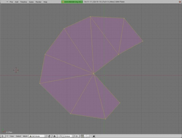Select the central hub vertex of the fan
This screenshot has width=182, height=138.
pyautogui.click(x=94, y=74)
